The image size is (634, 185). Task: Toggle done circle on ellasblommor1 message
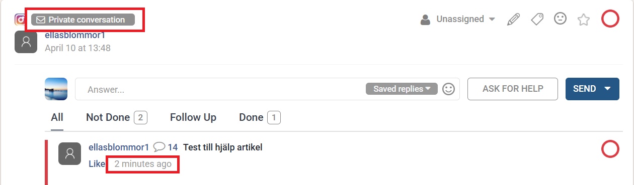610,149
